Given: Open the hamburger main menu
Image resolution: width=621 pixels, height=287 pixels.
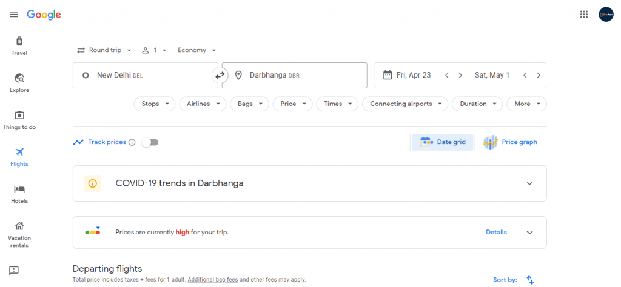Looking at the screenshot, I should coord(14,15).
